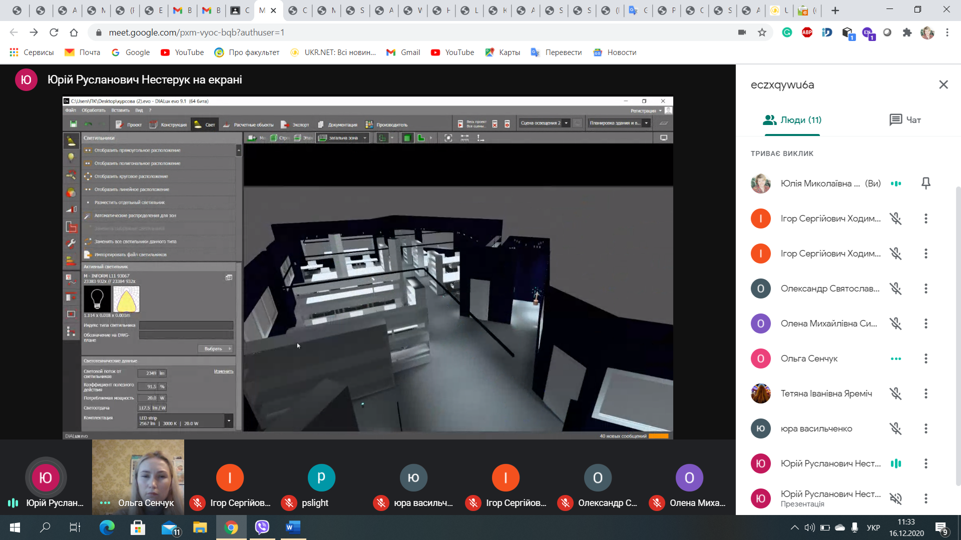Open Chrome extensions puzzle icon
Image resolution: width=961 pixels, height=540 pixels.
pos(907,32)
